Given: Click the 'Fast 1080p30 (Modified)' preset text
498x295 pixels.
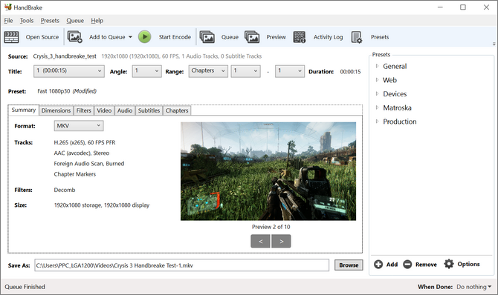Looking at the screenshot, I should click(67, 91).
